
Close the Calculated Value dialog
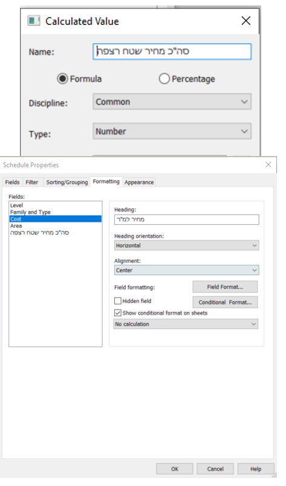click(x=246, y=21)
